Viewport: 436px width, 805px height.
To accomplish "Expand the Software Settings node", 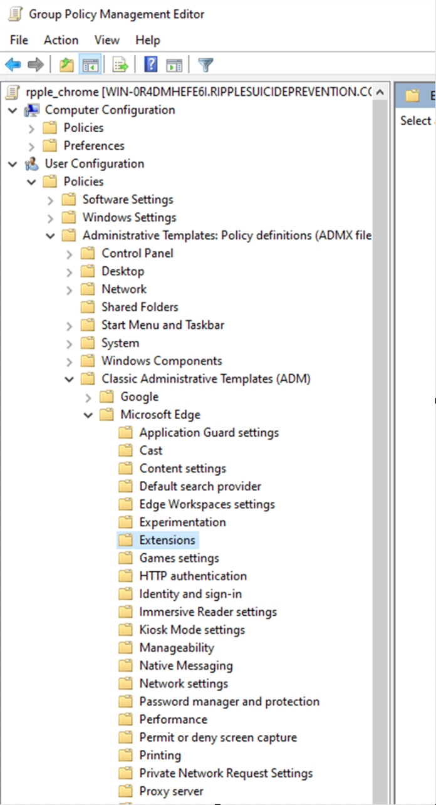I will pos(51,200).
